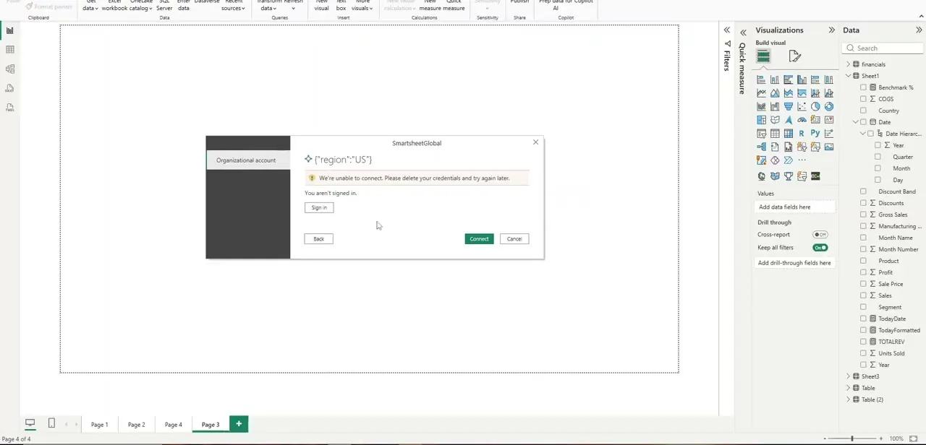Open DAX query view in sidebar
This screenshot has width=926, height=445.
click(x=9, y=88)
